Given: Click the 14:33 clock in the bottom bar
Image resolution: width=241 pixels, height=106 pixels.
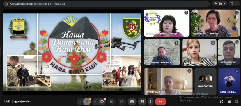Looking at the screenshot, I should coord(7,102).
